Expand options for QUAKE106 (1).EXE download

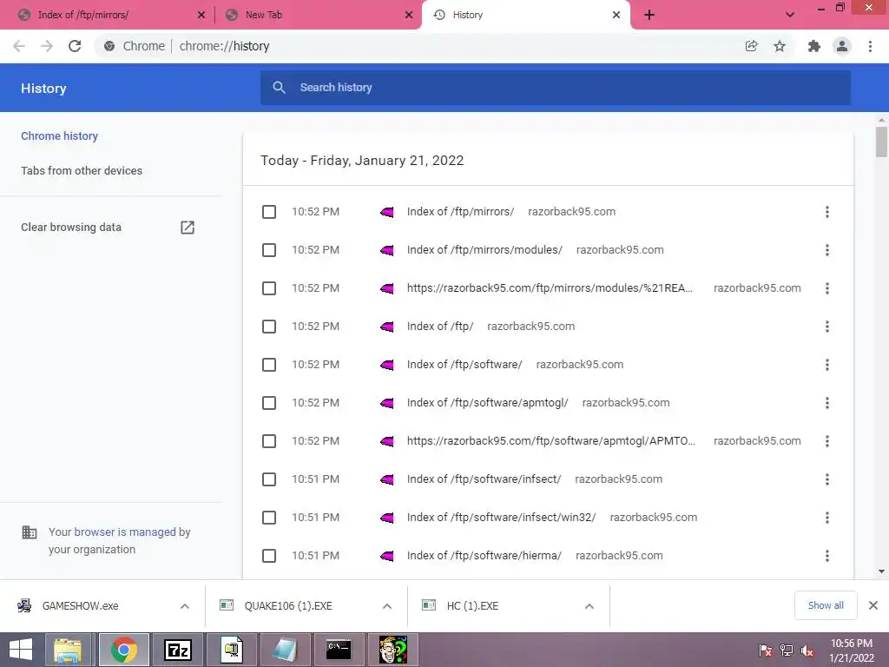pos(387,606)
